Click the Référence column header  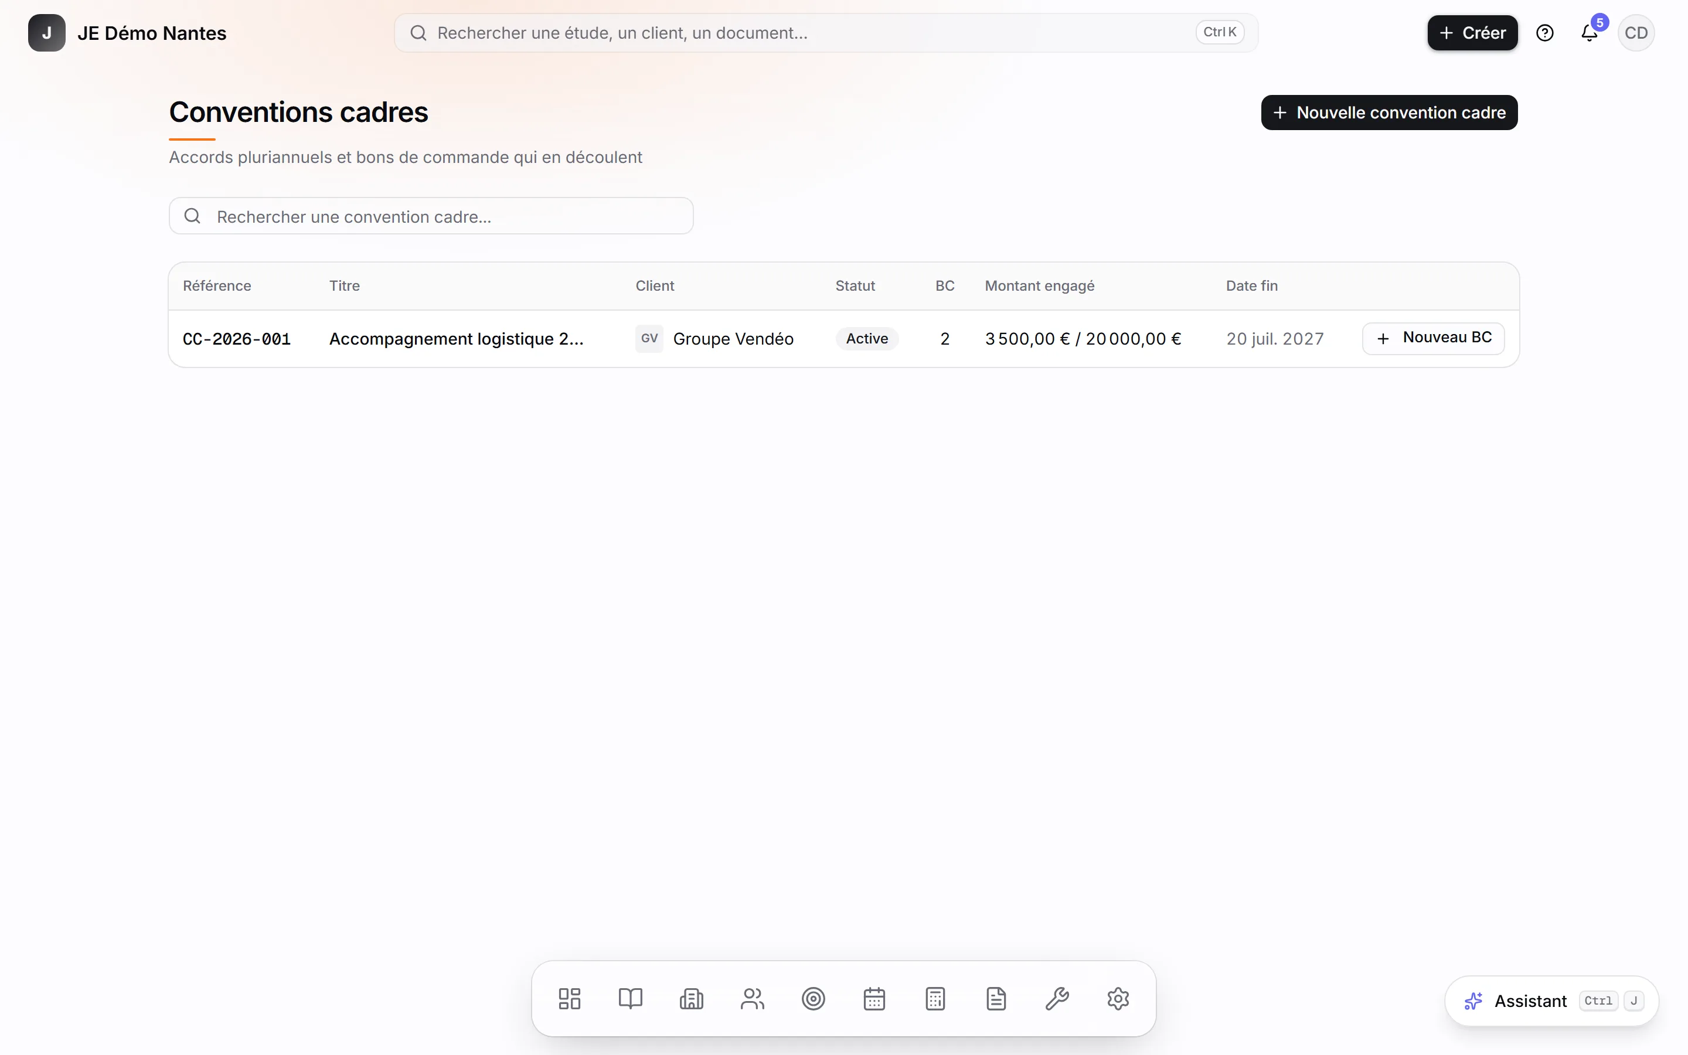click(217, 286)
